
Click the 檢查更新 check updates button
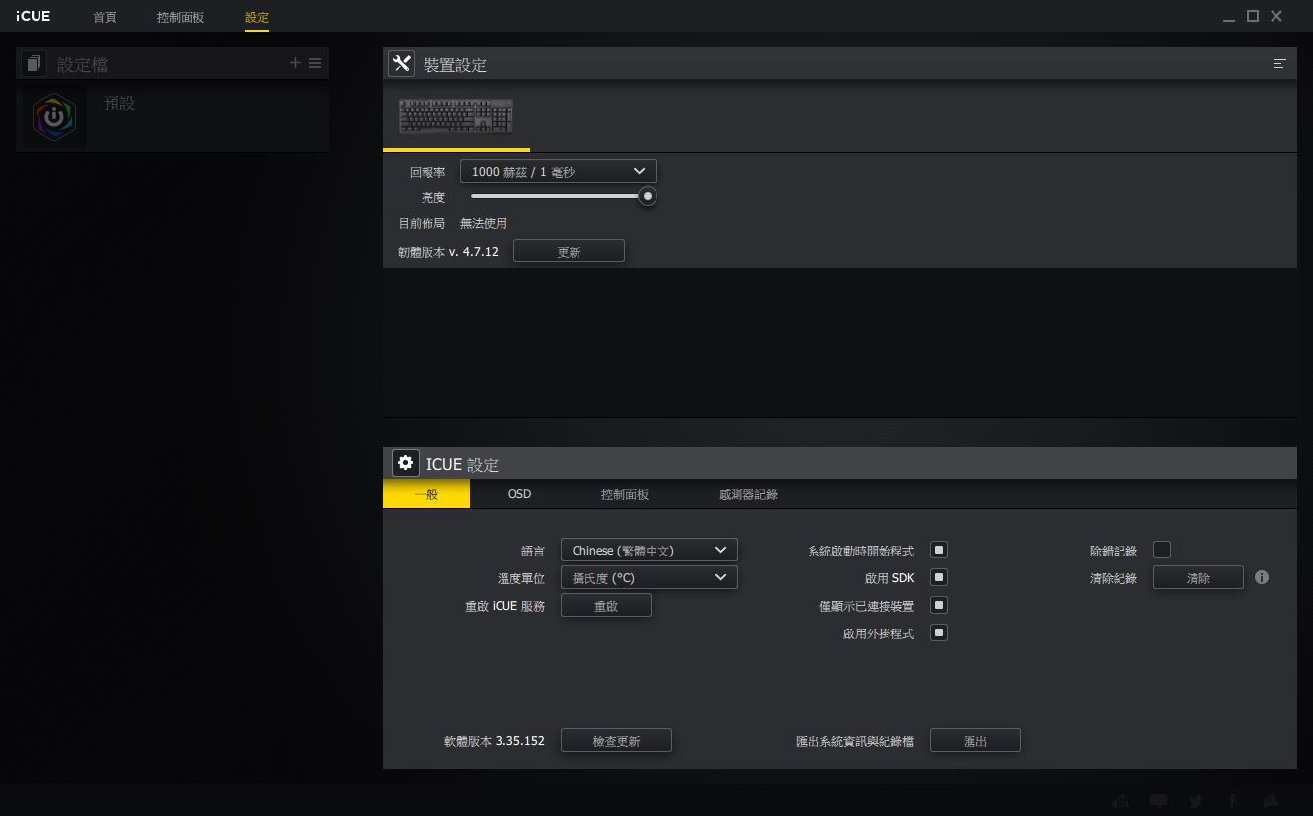point(616,741)
